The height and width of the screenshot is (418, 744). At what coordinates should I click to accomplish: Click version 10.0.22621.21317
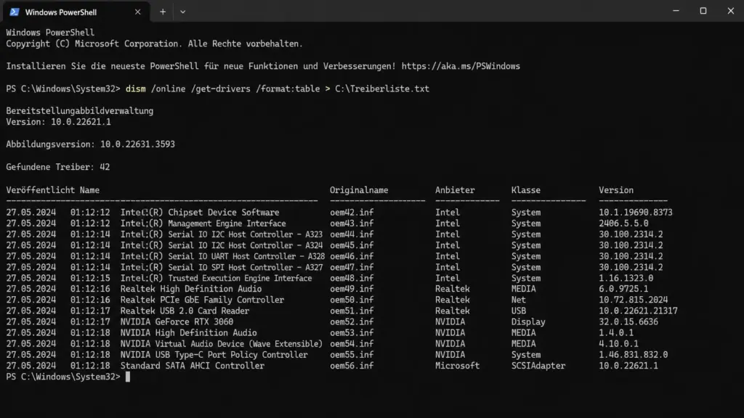(x=638, y=311)
